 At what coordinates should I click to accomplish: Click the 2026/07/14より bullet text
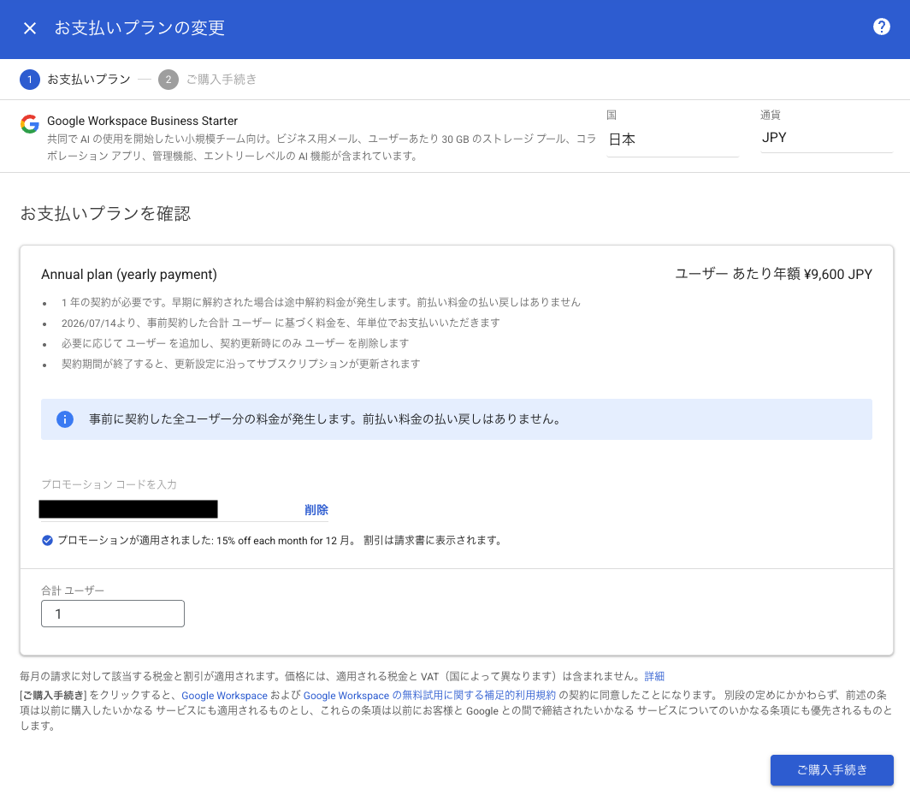pos(281,323)
